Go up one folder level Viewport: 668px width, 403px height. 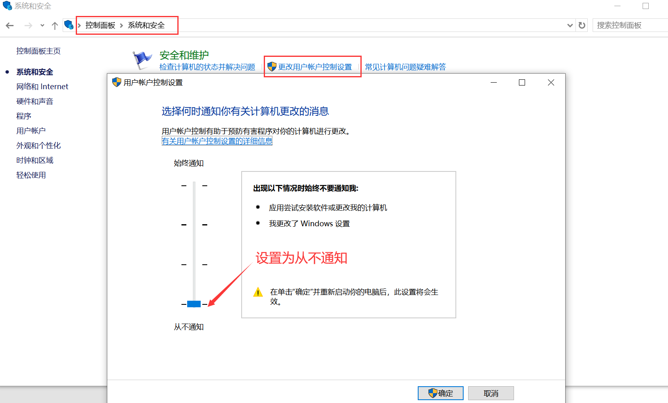[55, 25]
